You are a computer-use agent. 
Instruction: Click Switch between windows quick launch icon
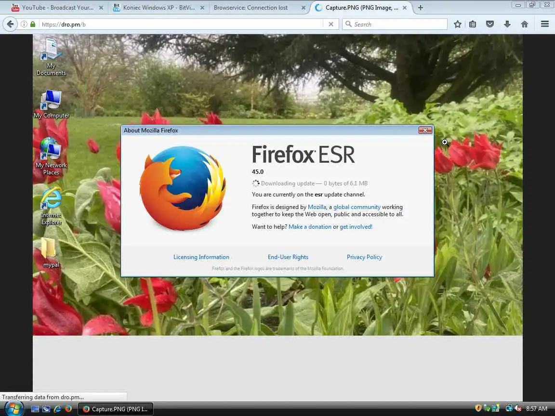46,409
